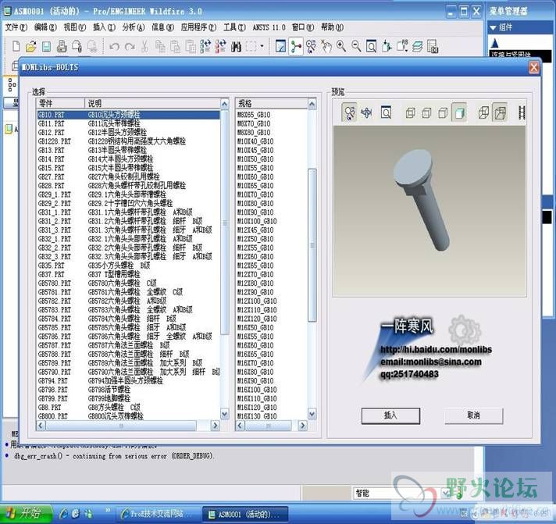Click the Open folder icon in toolbar
This screenshot has height=524, width=556.
(x=31, y=46)
